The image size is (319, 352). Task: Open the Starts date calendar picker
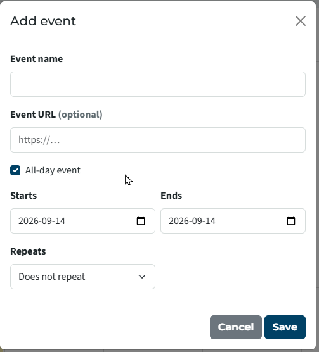(x=141, y=221)
